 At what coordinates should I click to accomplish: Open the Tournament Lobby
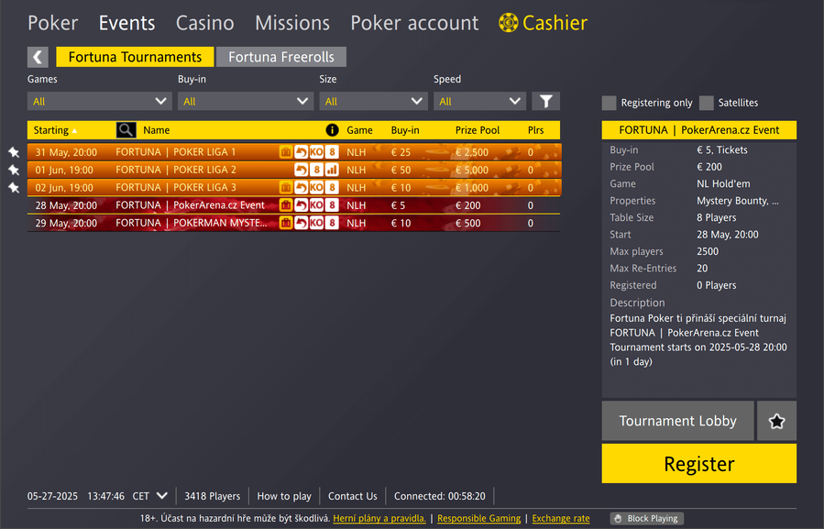(678, 421)
